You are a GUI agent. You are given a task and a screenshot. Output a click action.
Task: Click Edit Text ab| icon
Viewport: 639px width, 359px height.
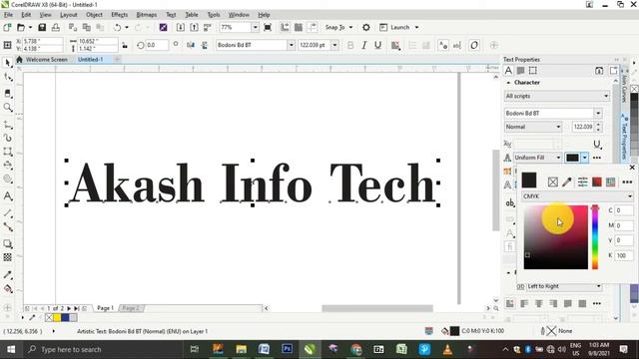457,45
